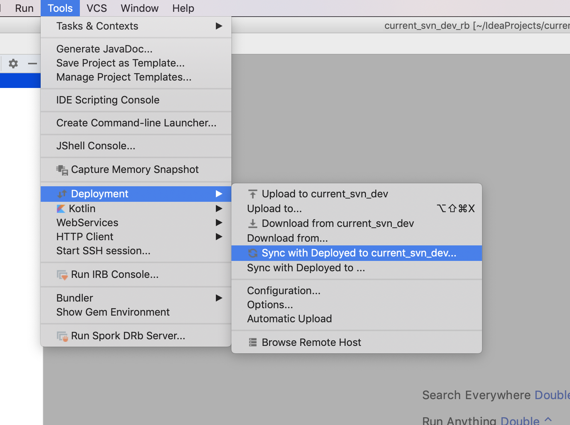This screenshot has height=425, width=570.
Task: Choose Generate JavaDoc...
Action: [136, 49]
